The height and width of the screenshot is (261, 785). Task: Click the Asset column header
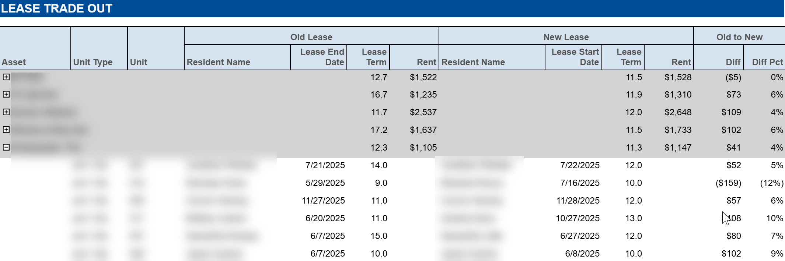14,62
